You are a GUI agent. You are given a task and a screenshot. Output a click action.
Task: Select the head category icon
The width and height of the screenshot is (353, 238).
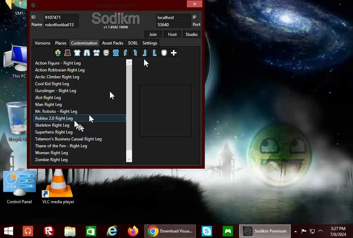pos(164,53)
